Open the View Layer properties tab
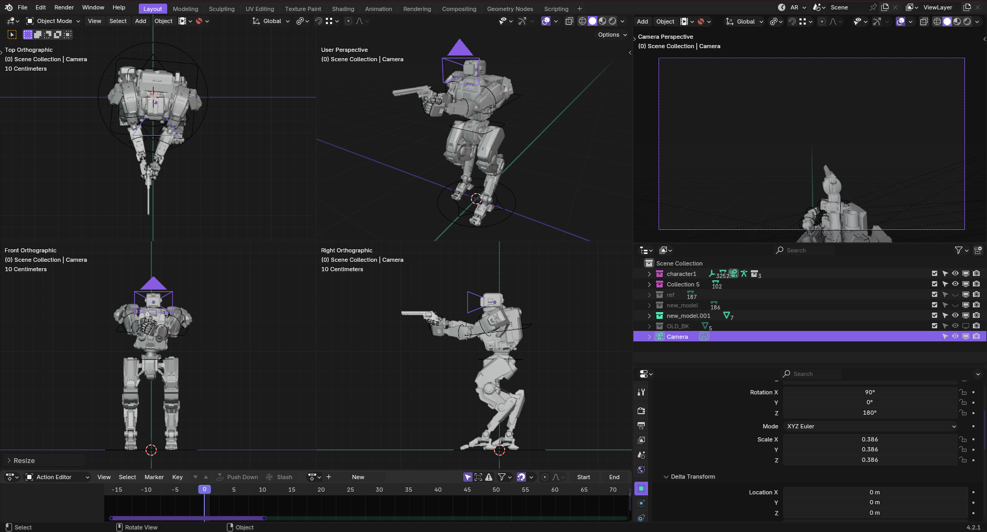 point(641,440)
